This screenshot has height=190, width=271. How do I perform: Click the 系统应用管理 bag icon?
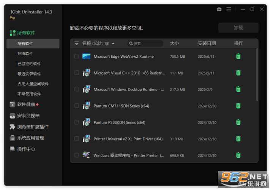(13, 138)
